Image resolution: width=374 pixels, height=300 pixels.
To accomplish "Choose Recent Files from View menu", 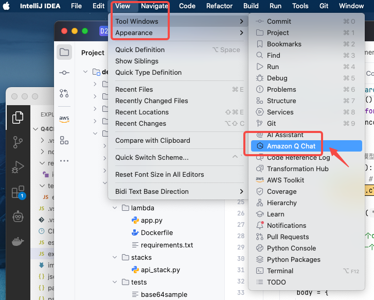I will (x=179, y=89).
